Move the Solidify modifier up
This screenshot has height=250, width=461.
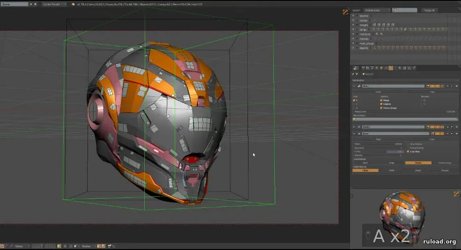click(448, 127)
